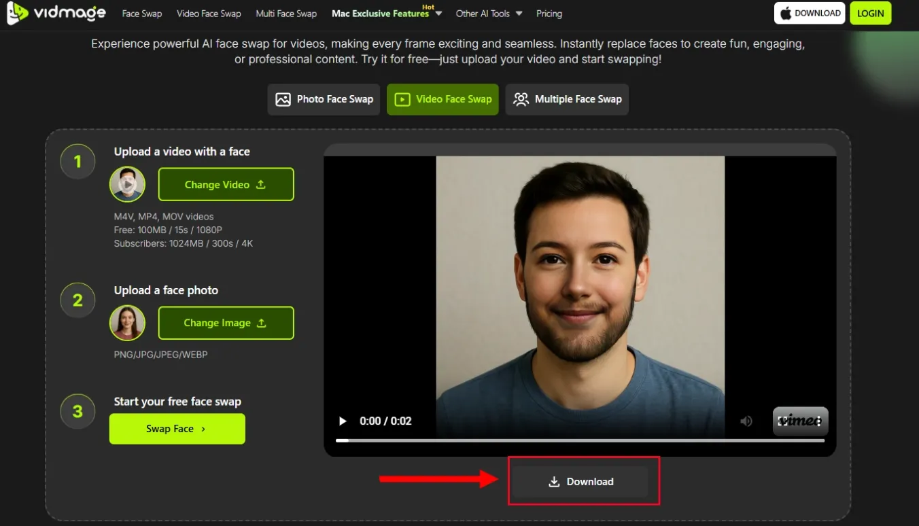Preview the uploaded video thumbnail

127,184
